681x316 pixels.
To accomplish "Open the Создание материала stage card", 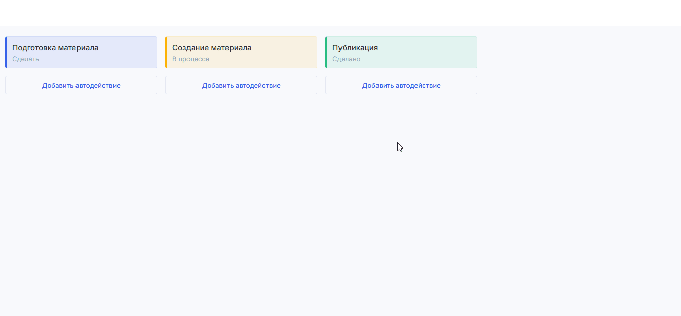I will tap(241, 52).
